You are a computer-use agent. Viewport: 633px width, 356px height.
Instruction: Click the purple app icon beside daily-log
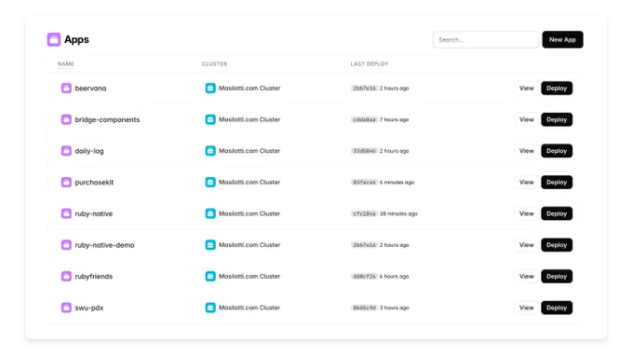[x=66, y=151]
